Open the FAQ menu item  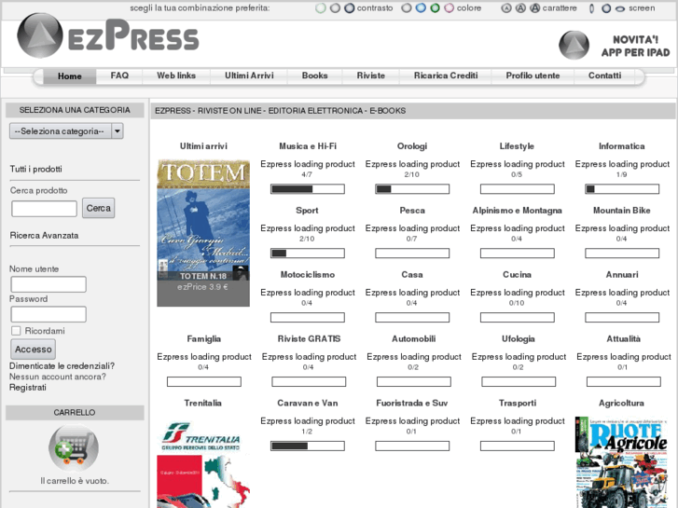[x=119, y=76]
